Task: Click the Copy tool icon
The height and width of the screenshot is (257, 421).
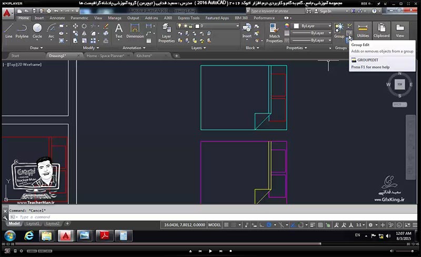Action: (x=75, y=33)
